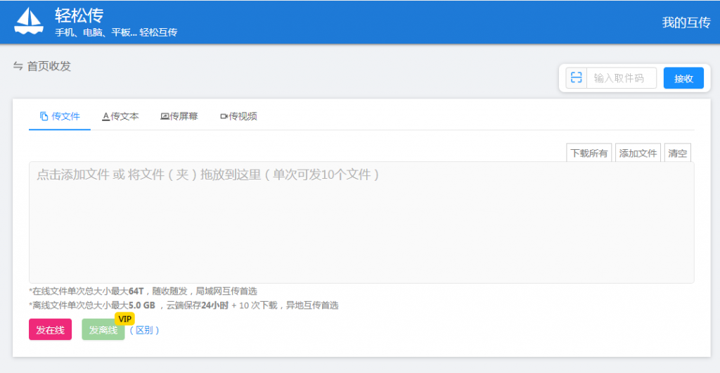720x373 pixels.
Task: Switch to the 传视频 tab
Action: point(238,116)
